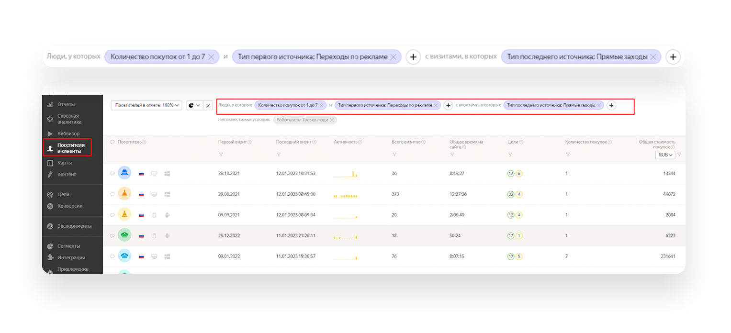Image resolution: width=731 pixels, height=333 pixels.
Task: Select the Карты sidebar icon
Action: [x=50, y=163]
